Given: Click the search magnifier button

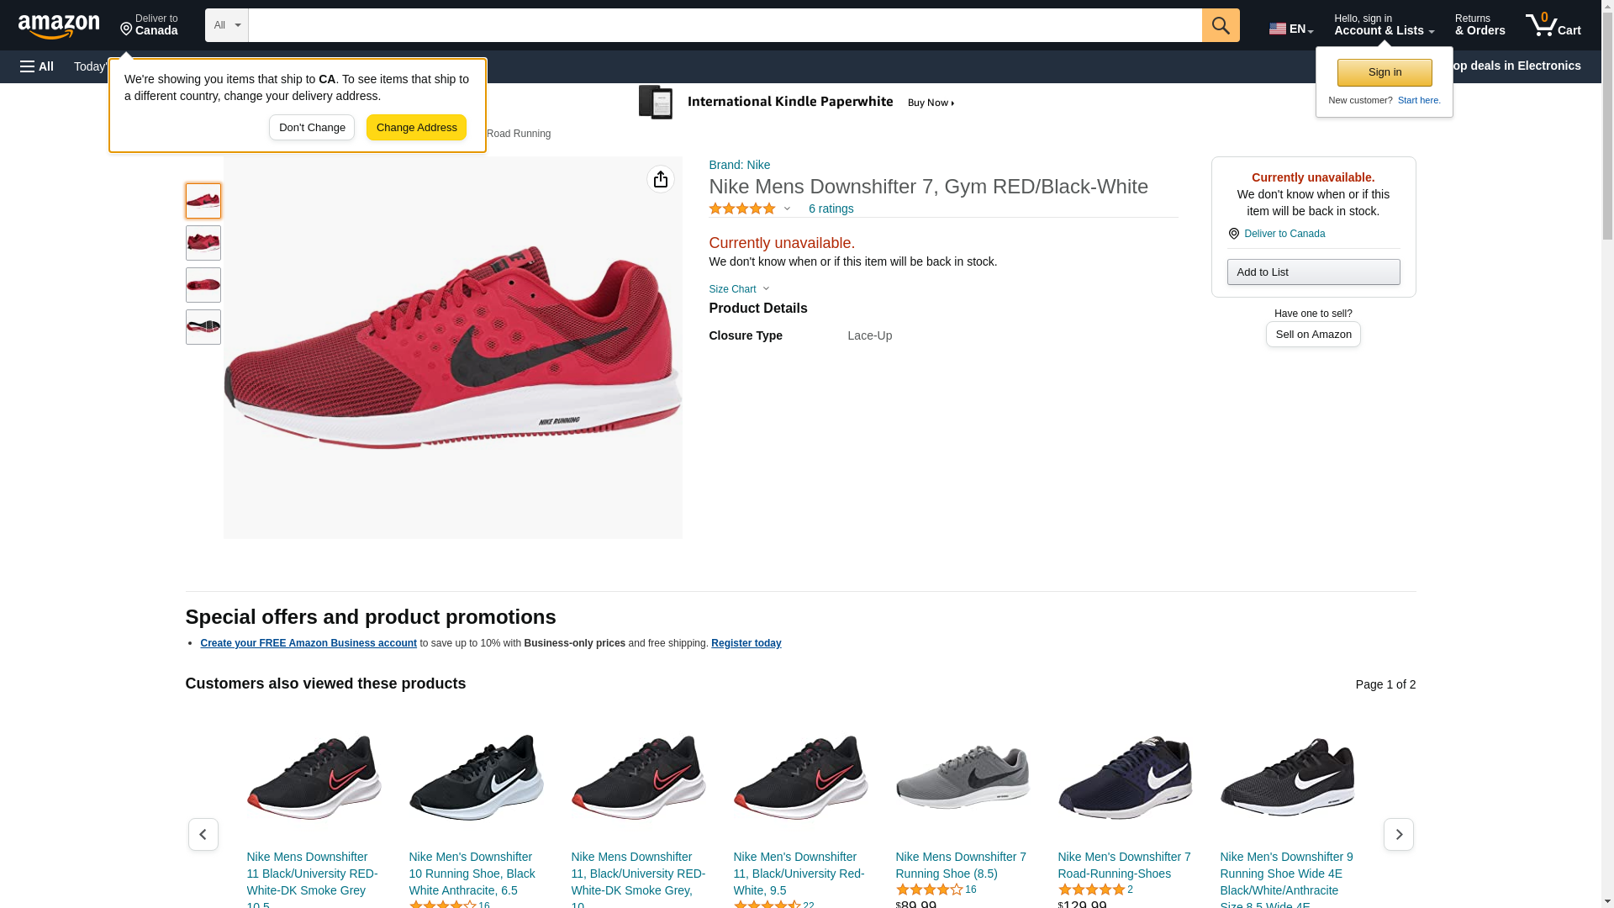Looking at the screenshot, I should 1220,25.
